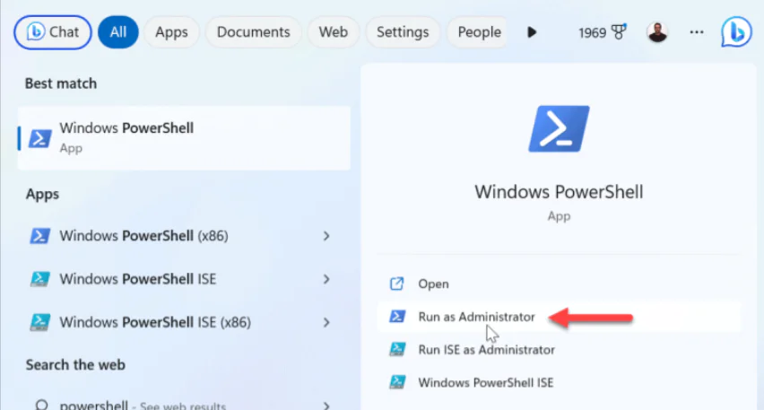
Task: Click the Windows PowerShell ISE (x86) icon
Action: point(40,322)
